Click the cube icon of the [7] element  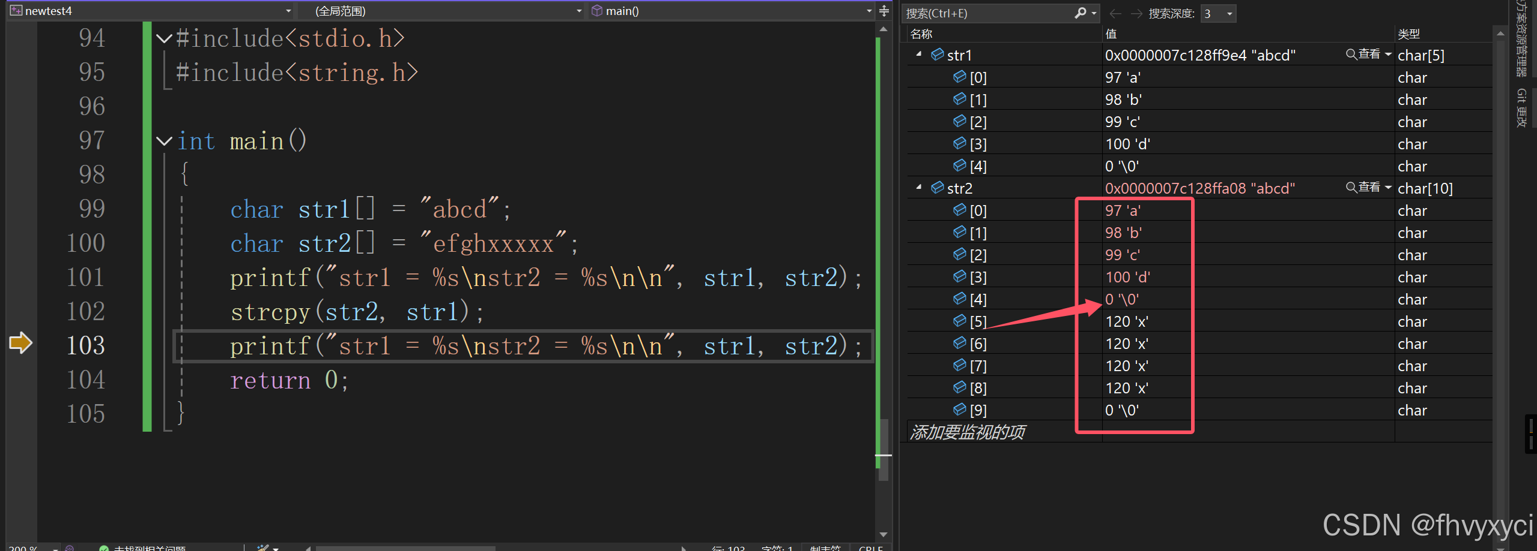pyautogui.click(x=959, y=365)
